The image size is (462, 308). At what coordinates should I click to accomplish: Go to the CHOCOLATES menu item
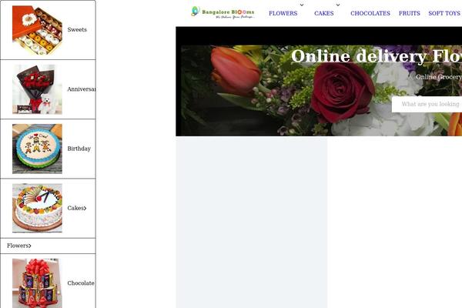(370, 13)
